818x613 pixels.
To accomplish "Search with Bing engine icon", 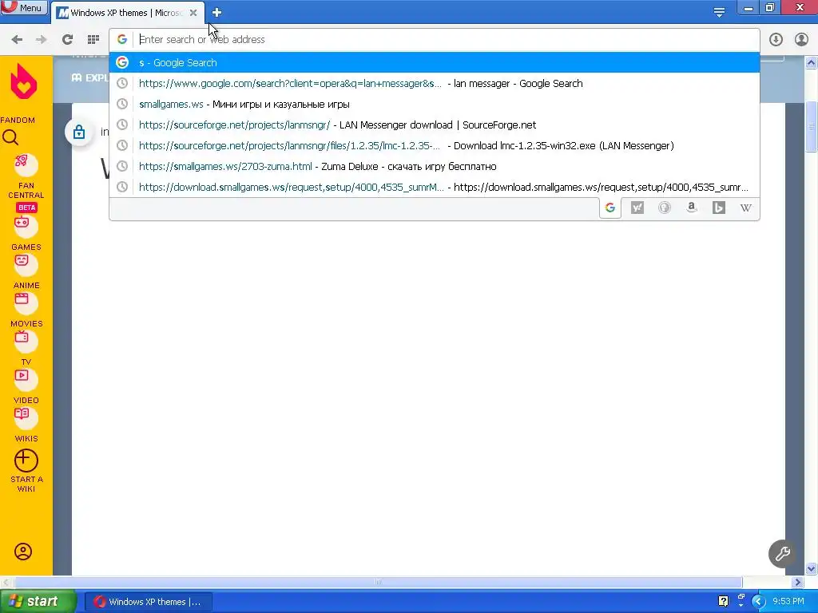I will (x=718, y=208).
